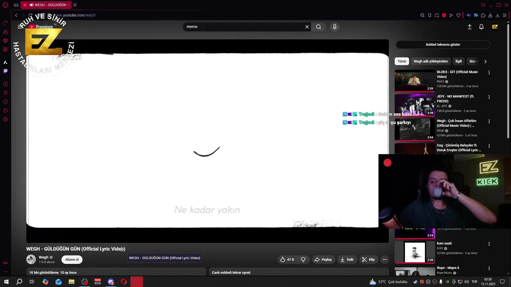The height and width of the screenshot is (287, 511).
Task: Open Windows Start menu
Action: [6, 282]
